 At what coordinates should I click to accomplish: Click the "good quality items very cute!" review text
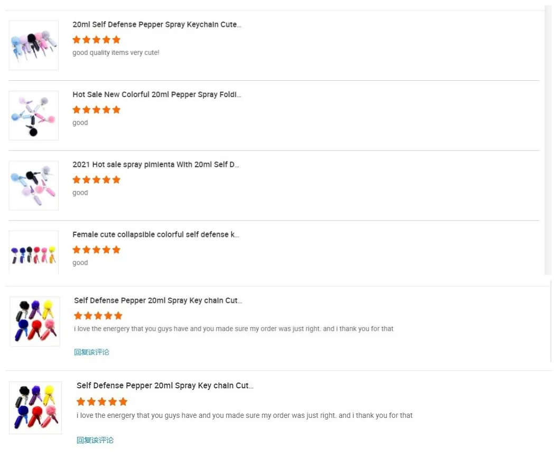point(116,53)
